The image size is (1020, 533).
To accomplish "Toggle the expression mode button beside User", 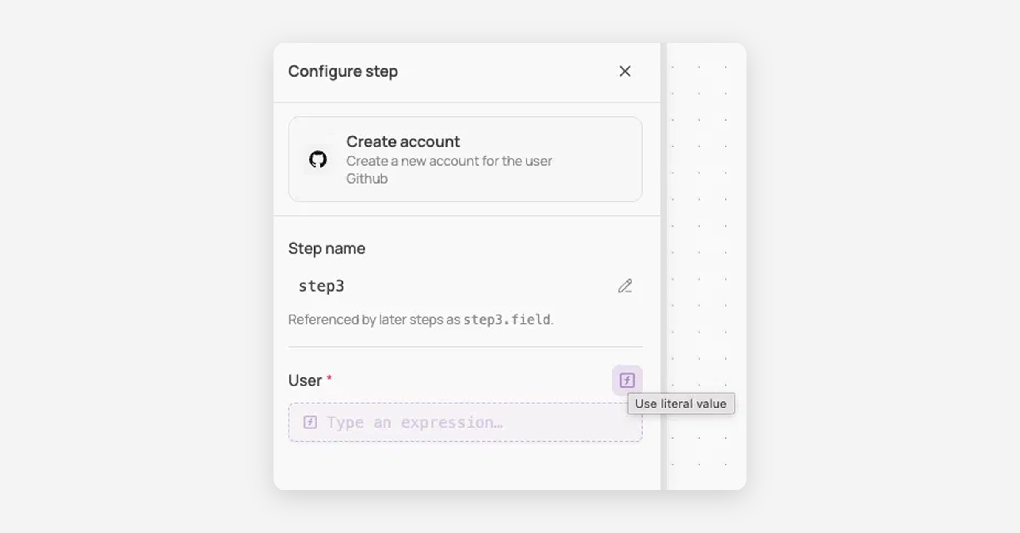I will (x=627, y=380).
